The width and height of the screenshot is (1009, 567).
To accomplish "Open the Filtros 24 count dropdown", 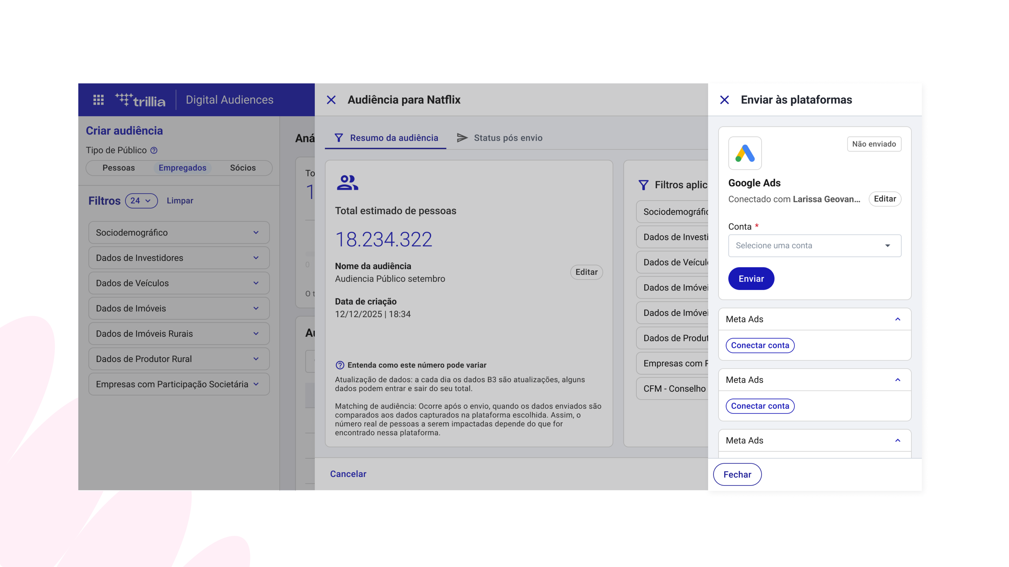I will click(141, 201).
